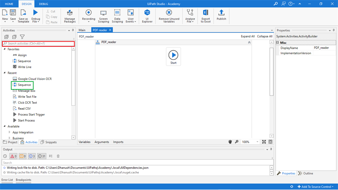This screenshot has height=190, width=338.
Task: Open the Recording tool
Action: [88, 16]
